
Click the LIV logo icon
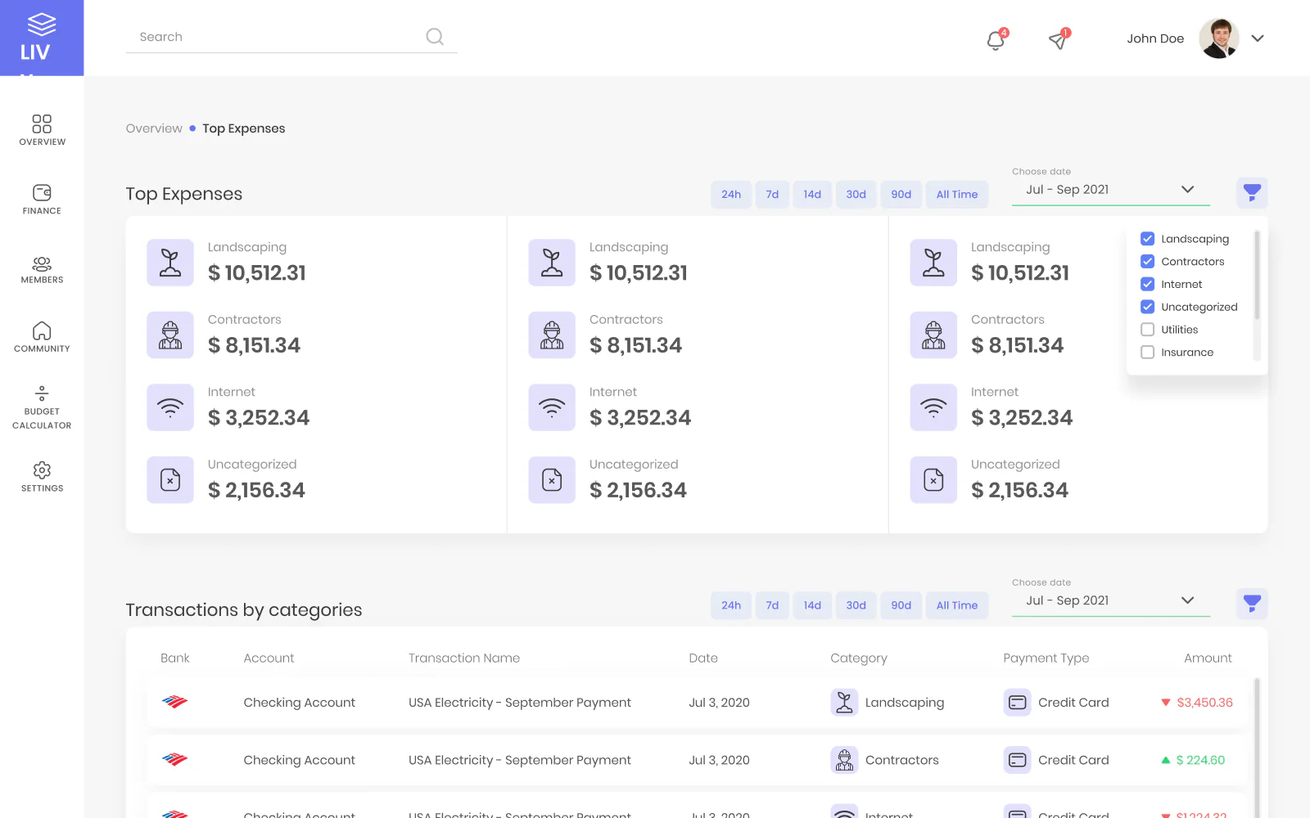coord(41,25)
